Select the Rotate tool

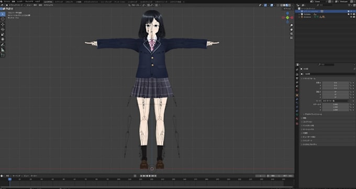pos(3,29)
